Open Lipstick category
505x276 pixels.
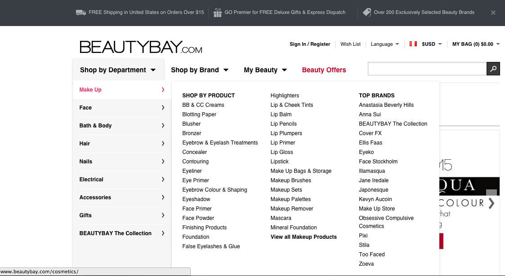(x=280, y=162)
